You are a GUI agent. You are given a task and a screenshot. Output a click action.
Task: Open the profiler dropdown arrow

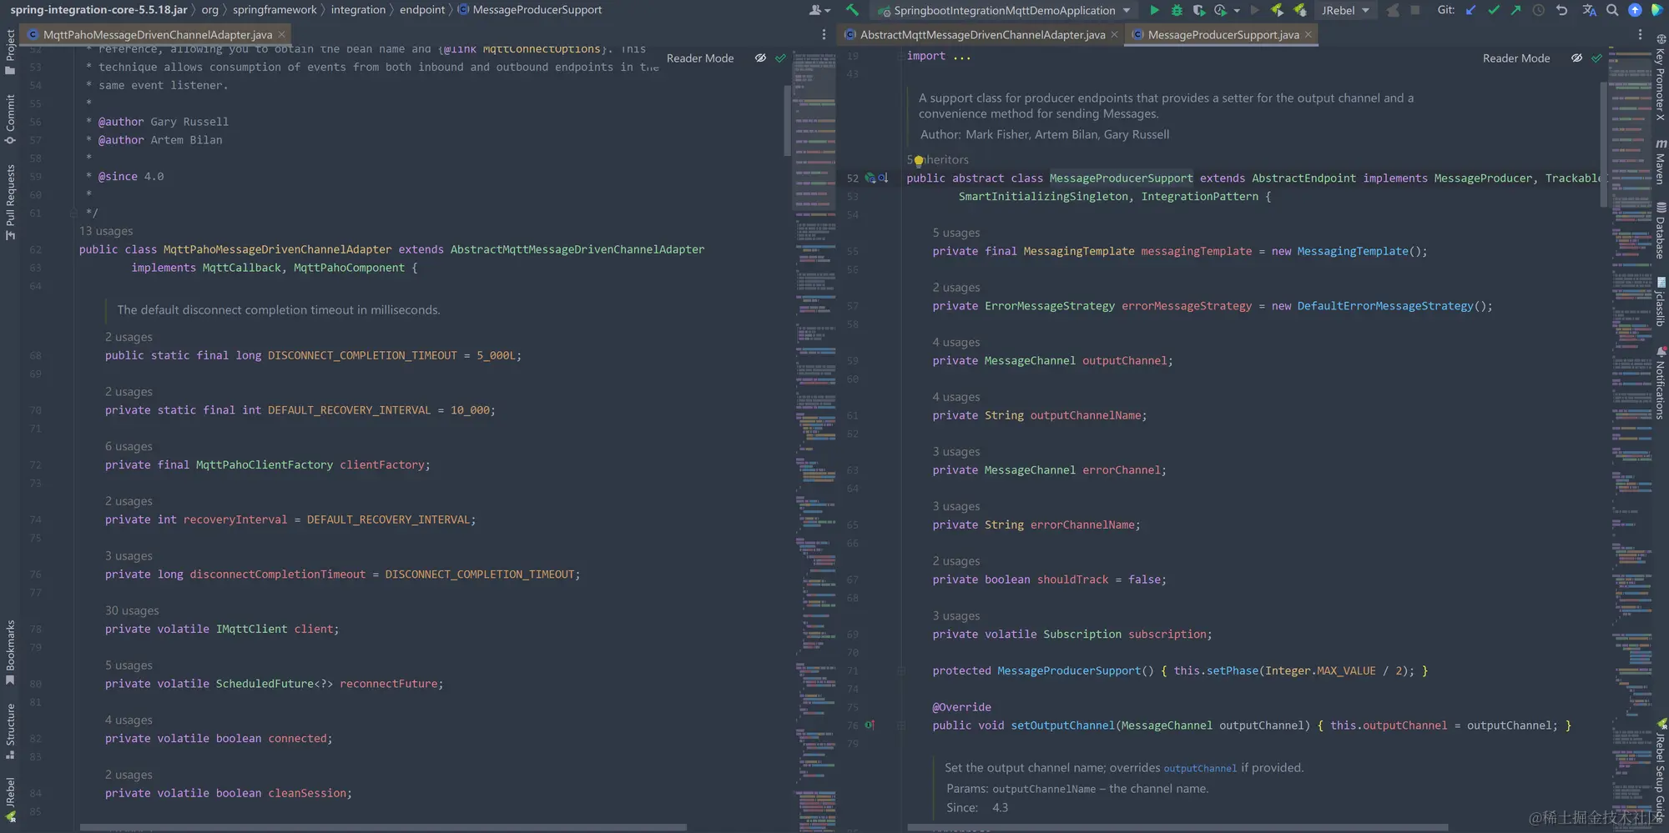[1236, 11]
